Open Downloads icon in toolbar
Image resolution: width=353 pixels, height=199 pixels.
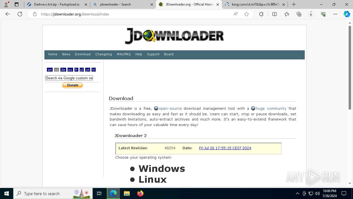pos(311,14)
